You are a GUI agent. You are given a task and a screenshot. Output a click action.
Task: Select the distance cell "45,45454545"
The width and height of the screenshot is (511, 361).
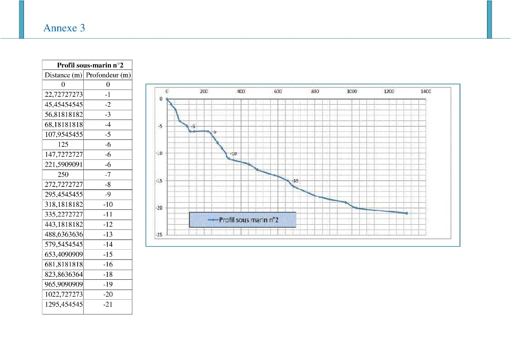pyautogui.click(x=63, y=105)
